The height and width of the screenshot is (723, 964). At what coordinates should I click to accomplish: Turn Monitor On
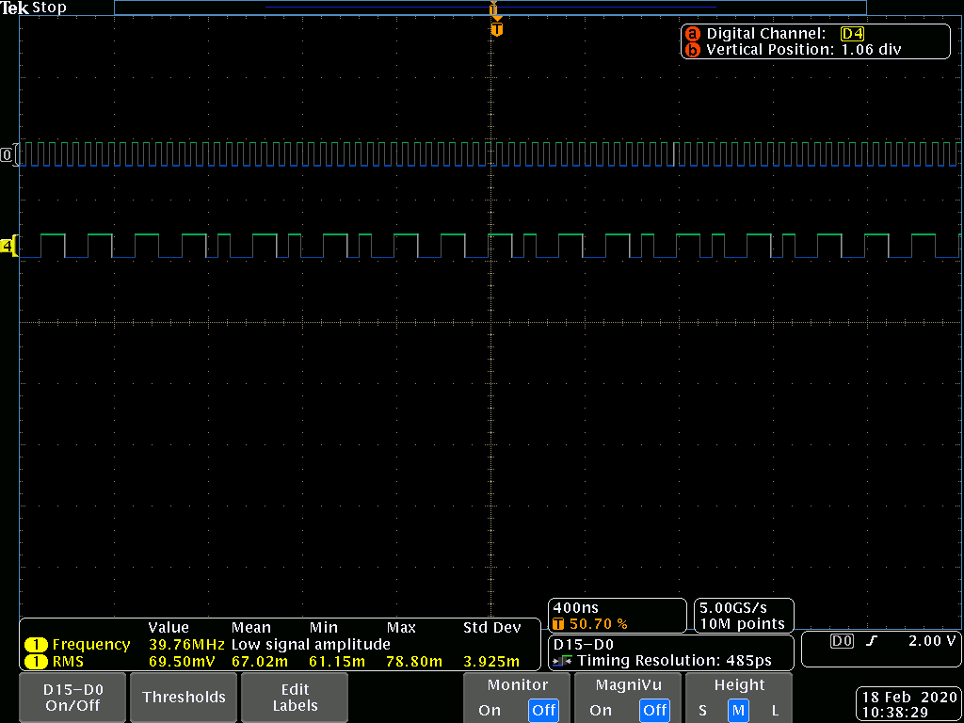(x=490, y=710)
